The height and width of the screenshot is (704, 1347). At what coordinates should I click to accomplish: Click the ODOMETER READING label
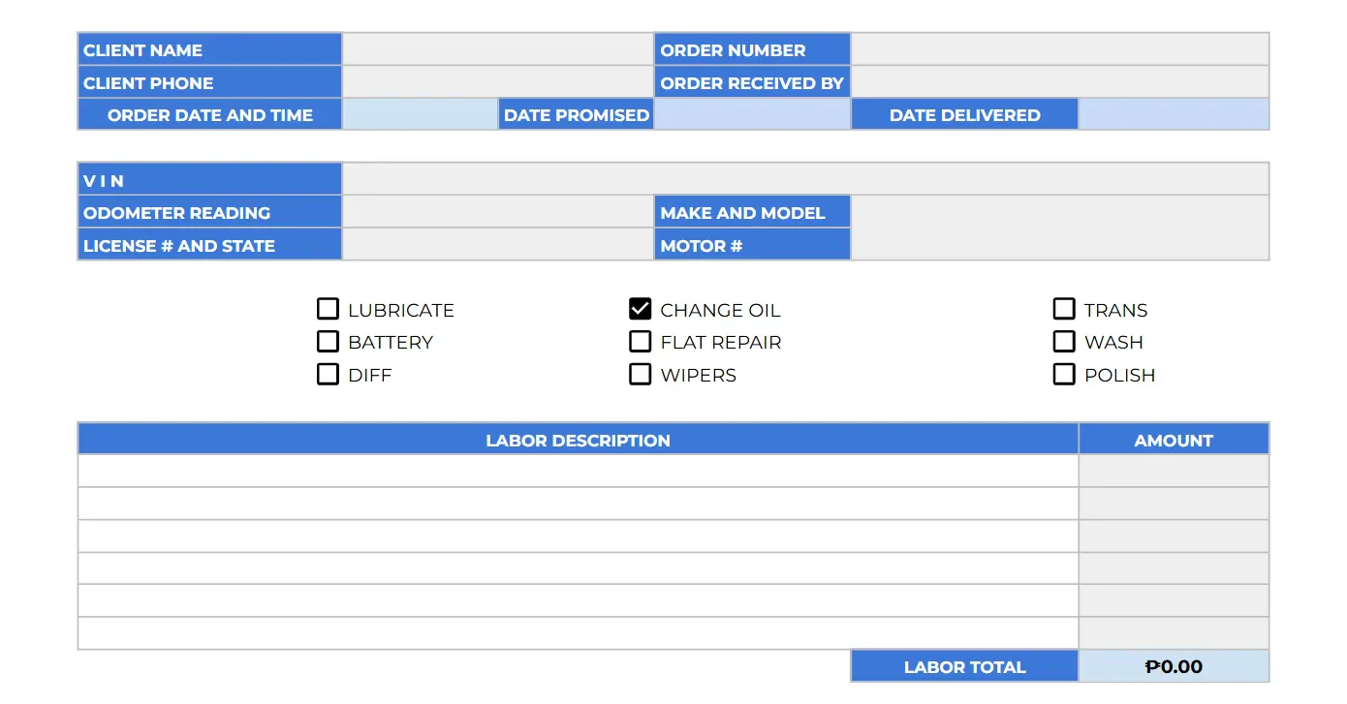coord(209,212)
